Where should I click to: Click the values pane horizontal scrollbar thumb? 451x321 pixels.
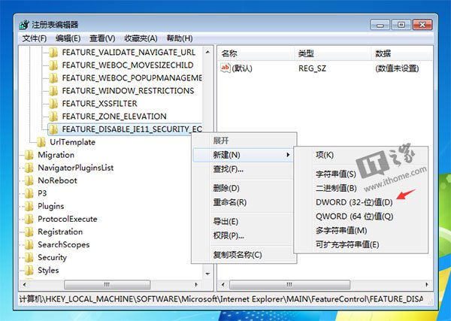point(289,284)
